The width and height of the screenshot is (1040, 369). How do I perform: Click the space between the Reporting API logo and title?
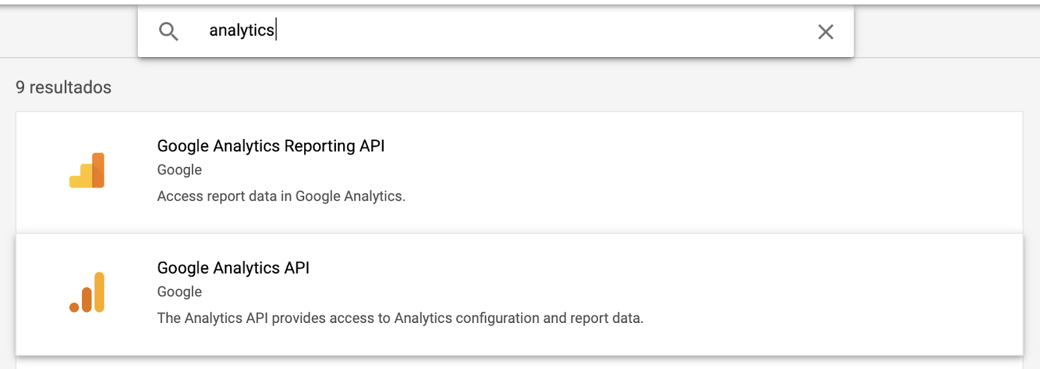pos(131,170)
